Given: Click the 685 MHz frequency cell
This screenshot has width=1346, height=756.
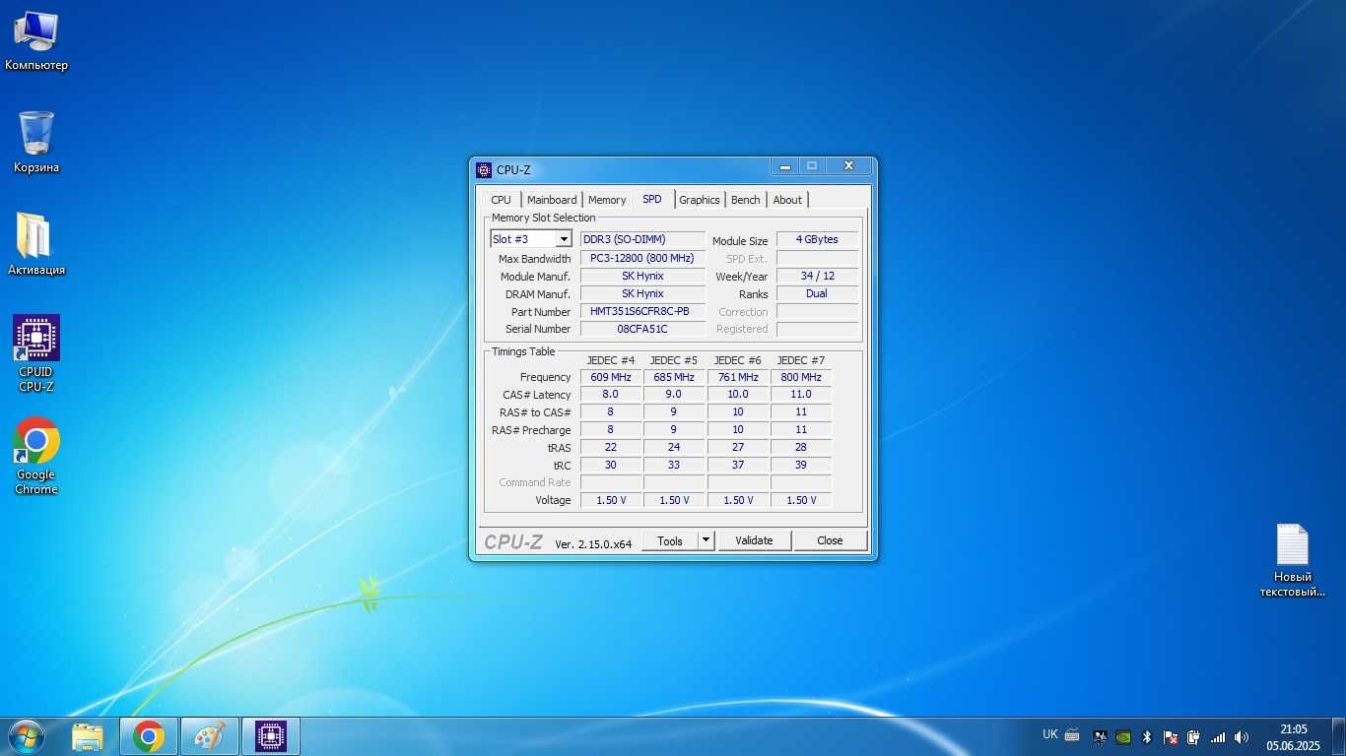Looking at the screenshot, I should (x=674, y=377).
